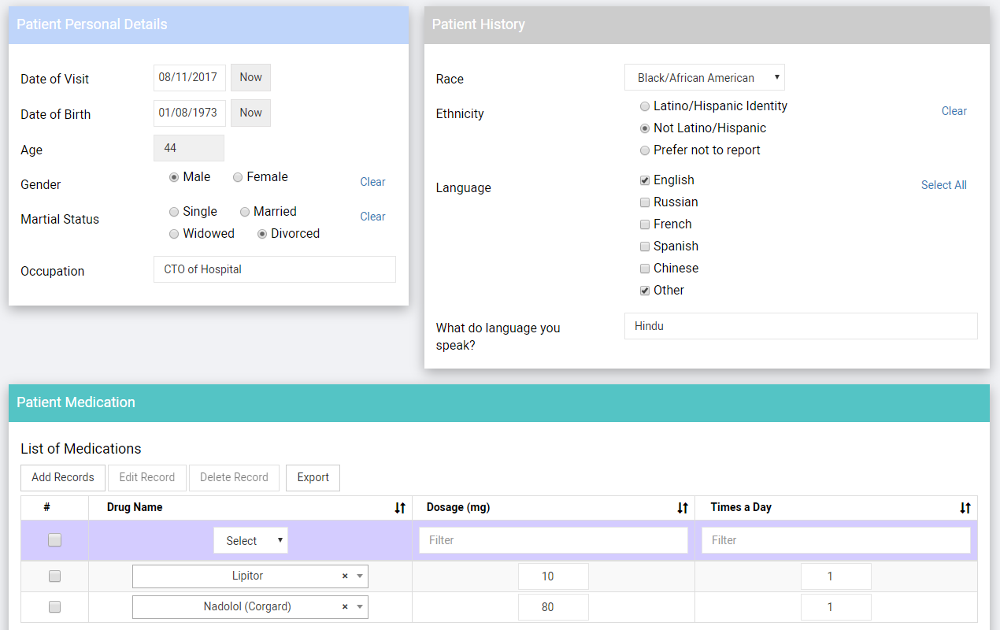Open the Select drug filter dropdown
This screenshot has height=630, width=1000.
pos(250,540)
